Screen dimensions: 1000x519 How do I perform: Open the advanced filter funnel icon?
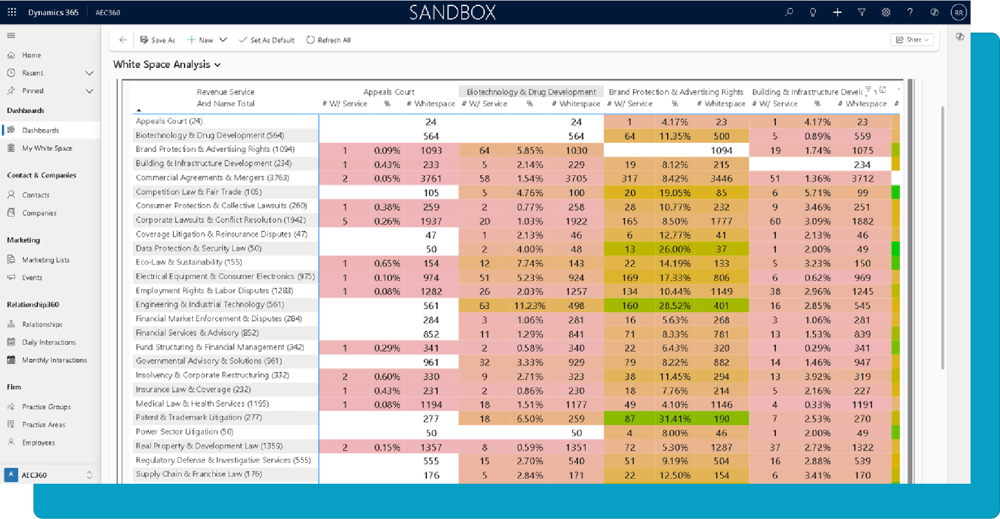tap(861, 12)
